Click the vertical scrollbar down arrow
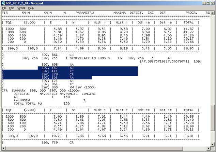 (x=213, y=144)
